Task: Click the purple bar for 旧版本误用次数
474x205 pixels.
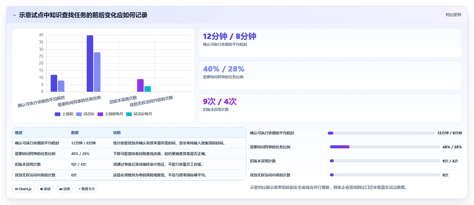Action: 140,85
